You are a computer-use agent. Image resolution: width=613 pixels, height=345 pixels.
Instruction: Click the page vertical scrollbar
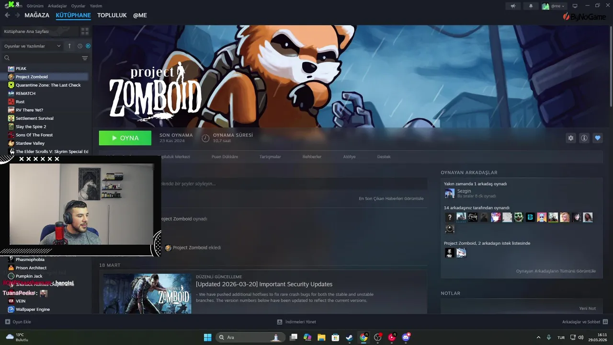tap(611, 67)
